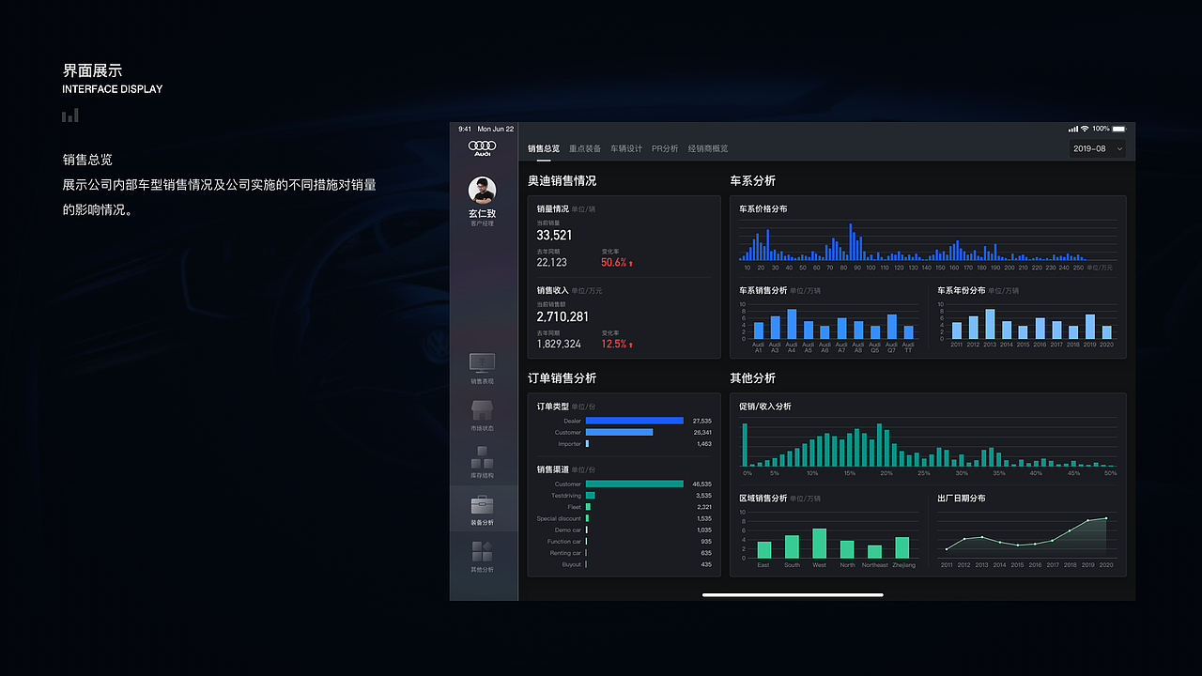Viewport: 1202px width, 676px height.
Task: Click the 车系分析 section heading
Action: click(x=753, y=180)
